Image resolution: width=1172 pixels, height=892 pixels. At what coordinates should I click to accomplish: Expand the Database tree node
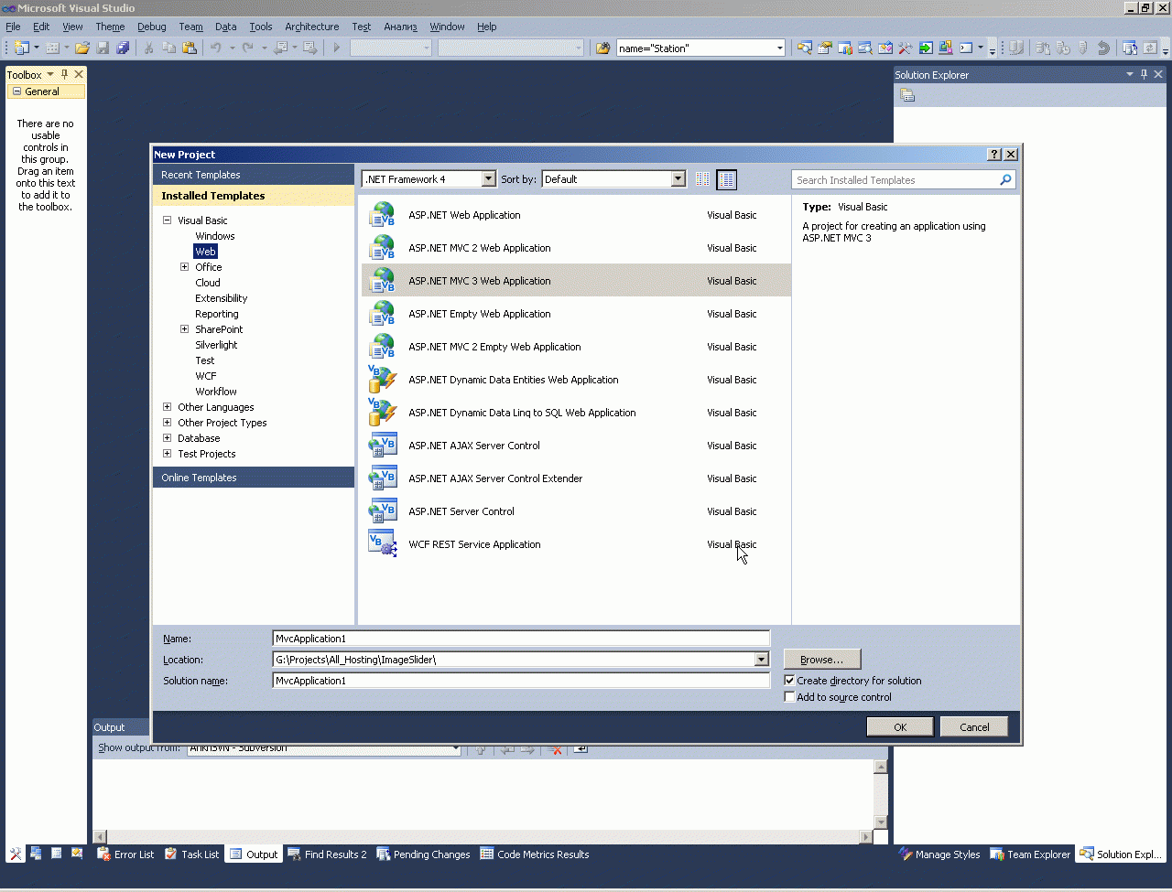click(x=168, y=438)
